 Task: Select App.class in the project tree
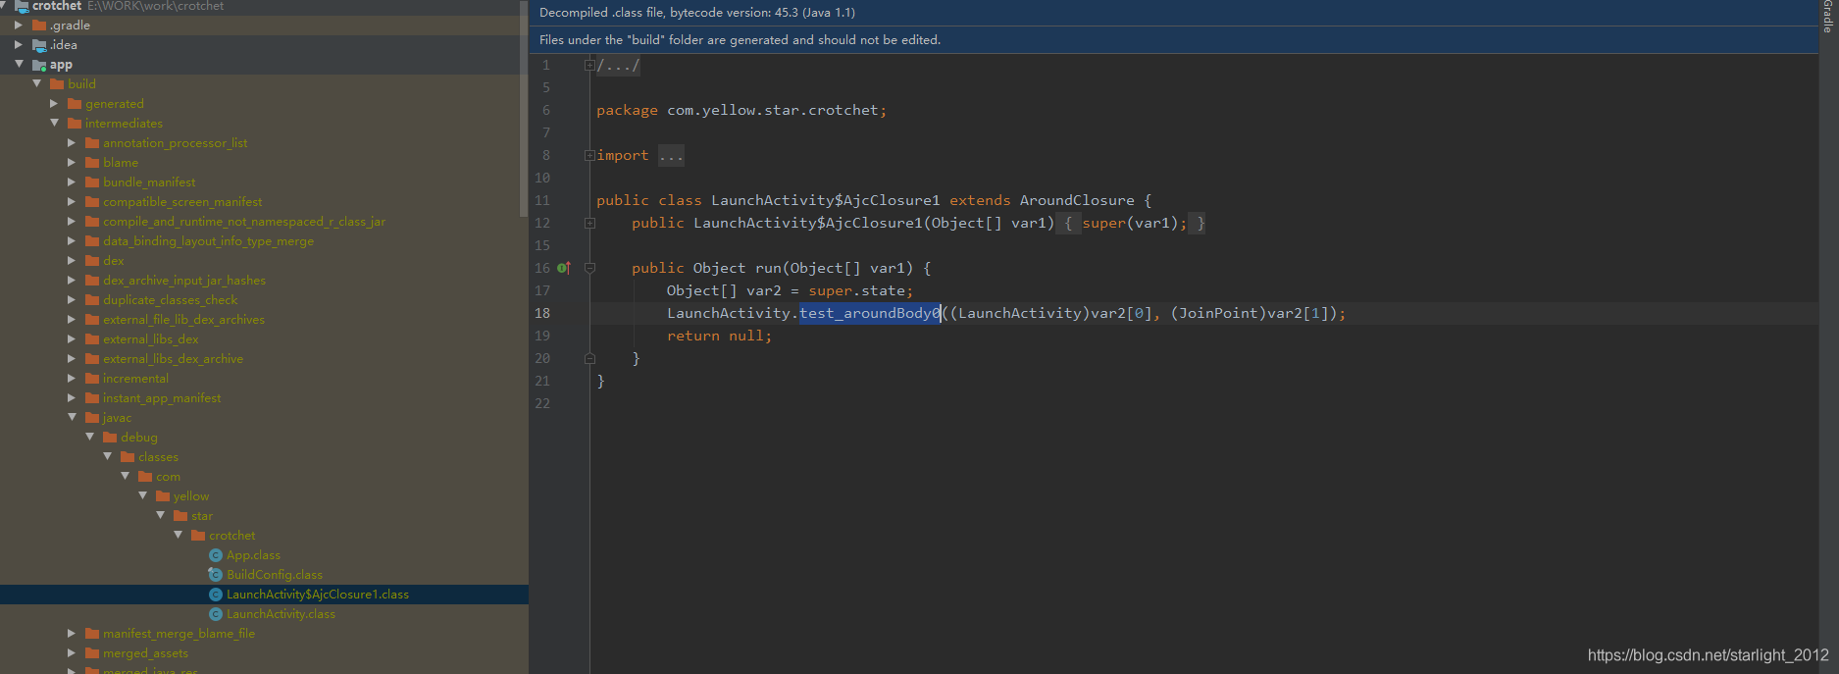[253, 555]
